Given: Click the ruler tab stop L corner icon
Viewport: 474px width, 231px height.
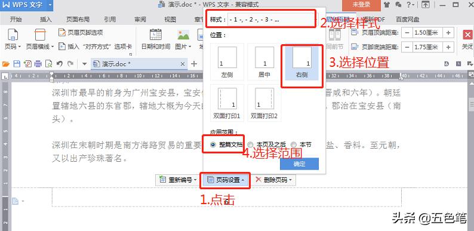Looking at the screenshot, I should (x=5, y=77).
